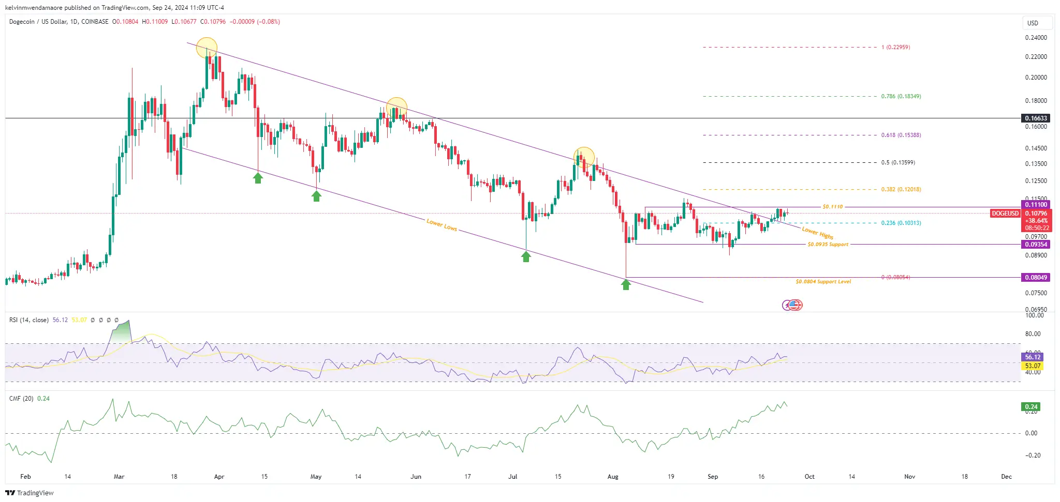1060x502 pixels.
Task: Select the 0 (0.08054) Fibonacci label
Action: [x=895, y=277]
